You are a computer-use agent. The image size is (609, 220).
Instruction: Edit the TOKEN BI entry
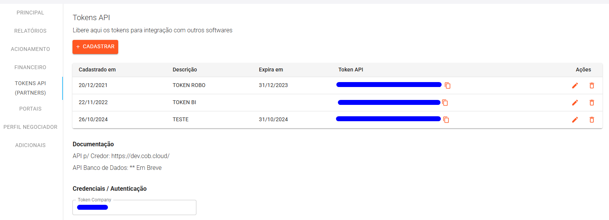tap(575, 103)
